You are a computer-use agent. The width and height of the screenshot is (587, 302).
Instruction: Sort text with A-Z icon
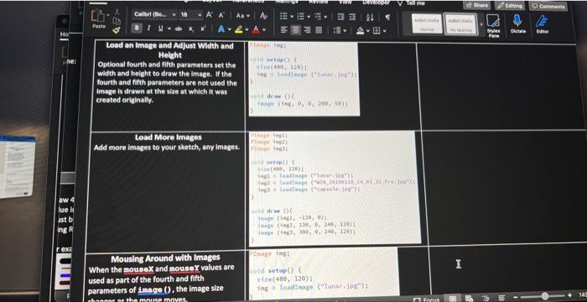click(x=370, y=18)
